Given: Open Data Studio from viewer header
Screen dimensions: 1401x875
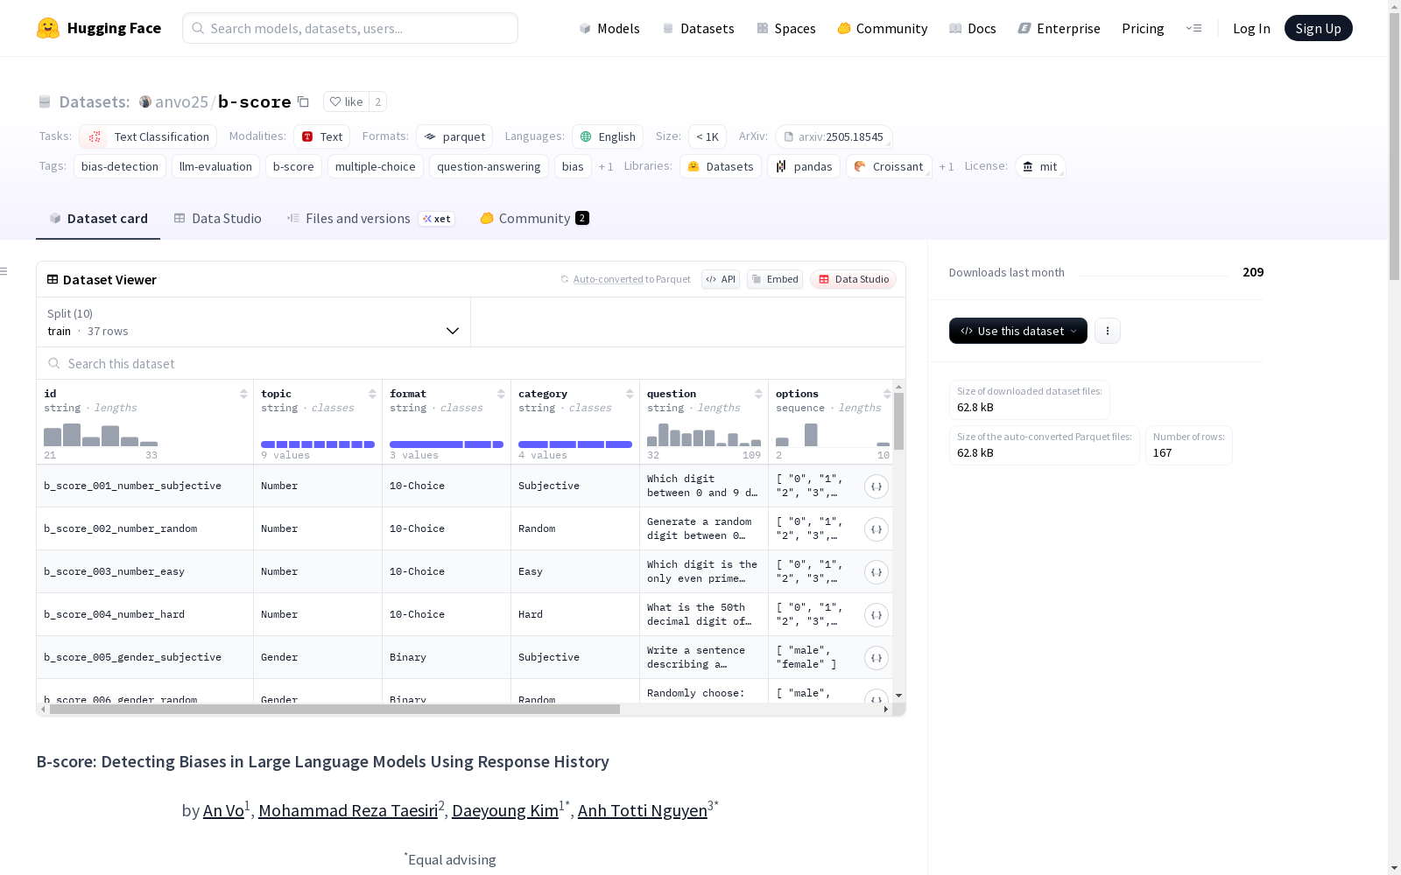Looking at the screenshot, I should [x=853, y=279].
